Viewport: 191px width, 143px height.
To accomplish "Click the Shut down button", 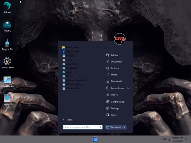I will click(113, 127).
